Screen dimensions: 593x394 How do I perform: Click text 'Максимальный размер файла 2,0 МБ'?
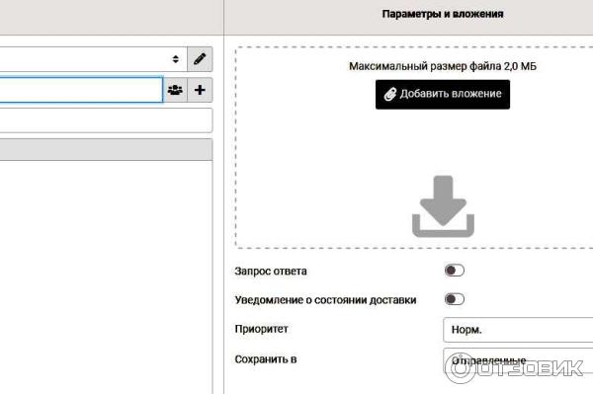click(x=443, y=66)
